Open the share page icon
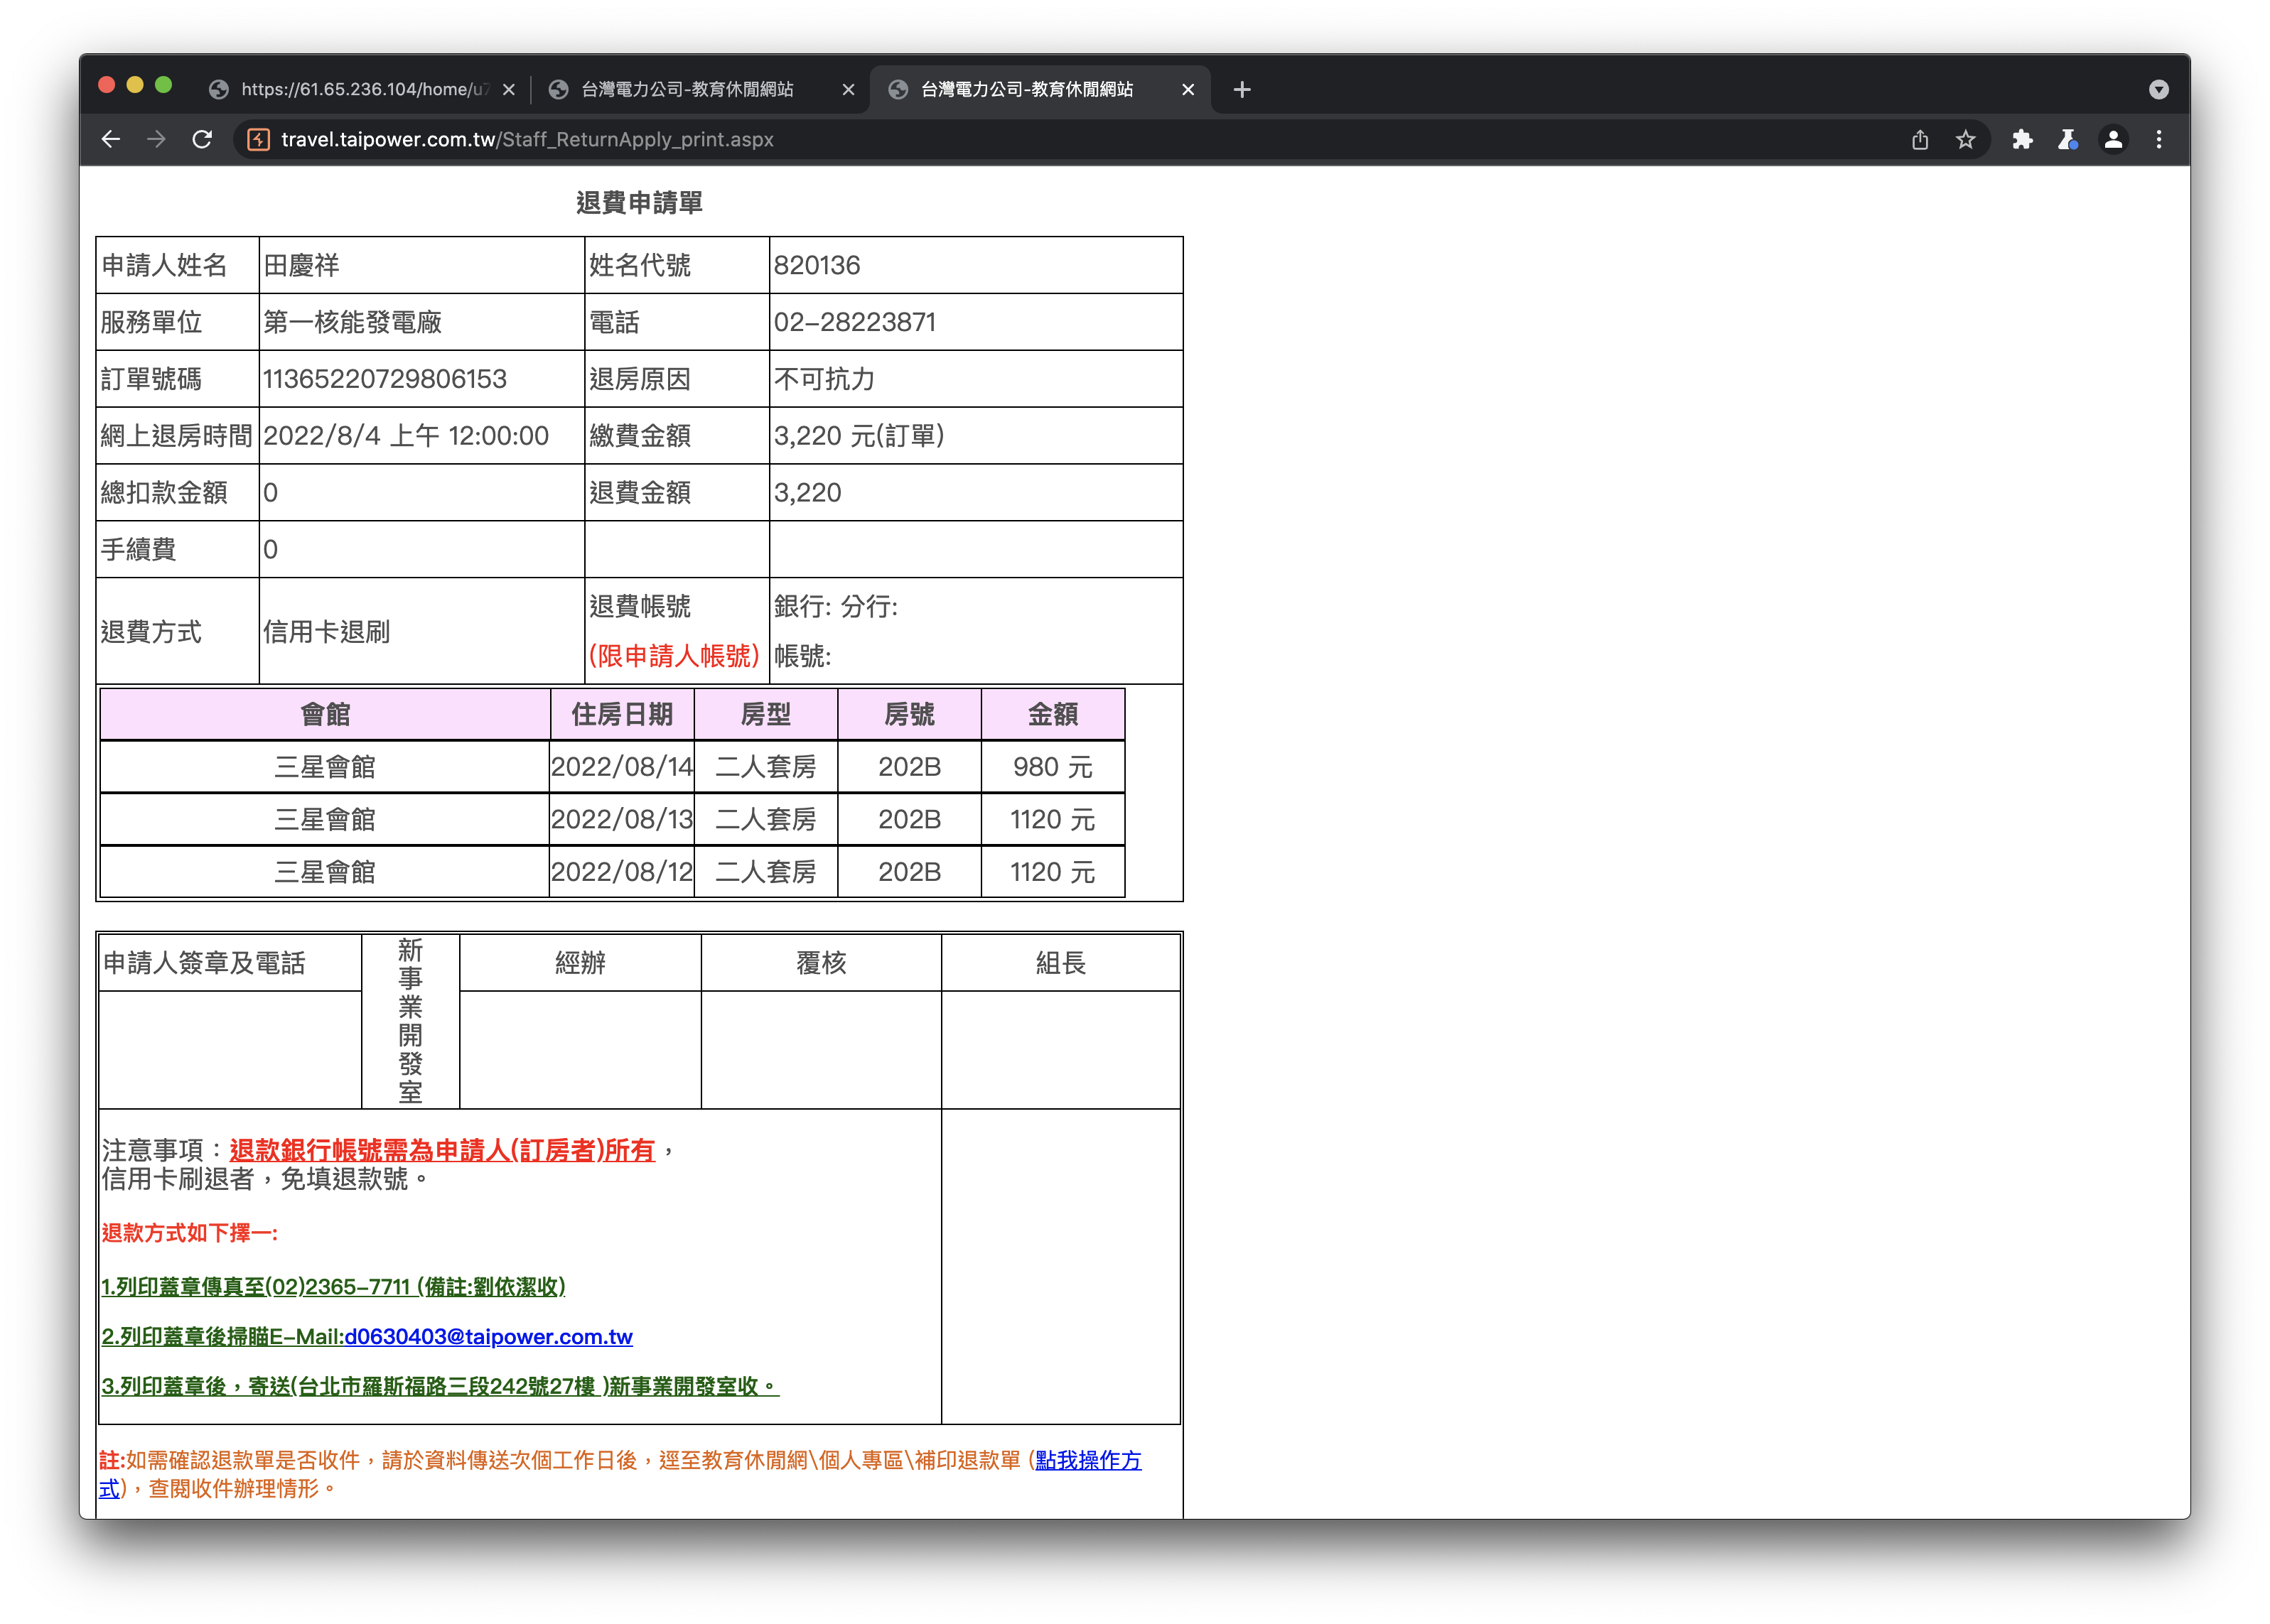 tap(1919, 140)
